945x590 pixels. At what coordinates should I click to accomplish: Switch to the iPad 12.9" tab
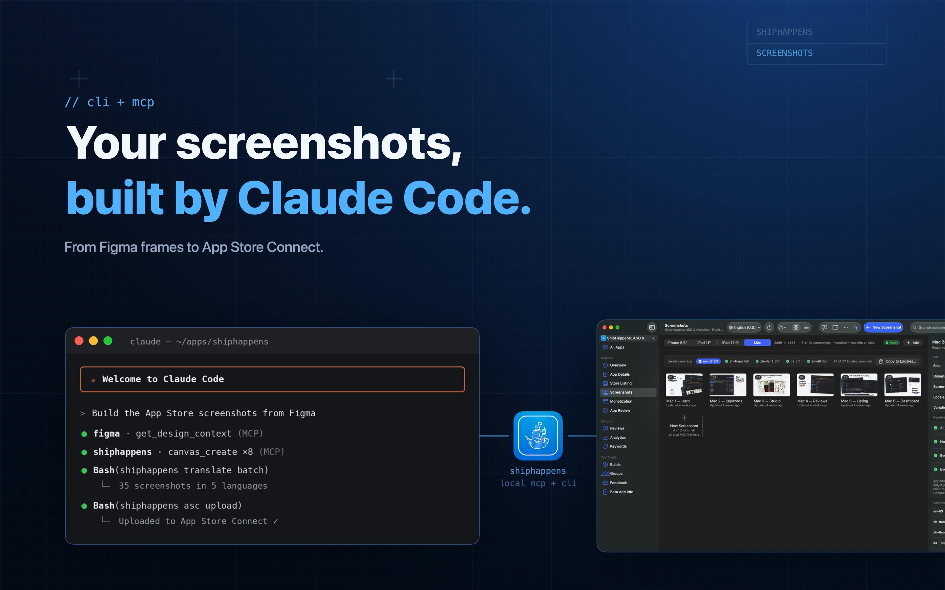[x=731, y=343]
